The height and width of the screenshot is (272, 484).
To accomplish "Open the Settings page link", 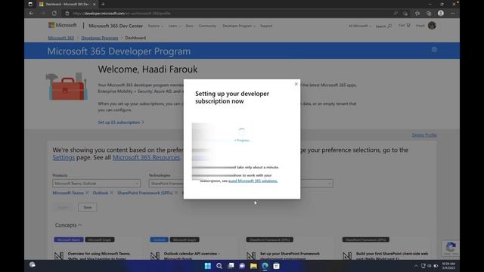I will (64, 158).
